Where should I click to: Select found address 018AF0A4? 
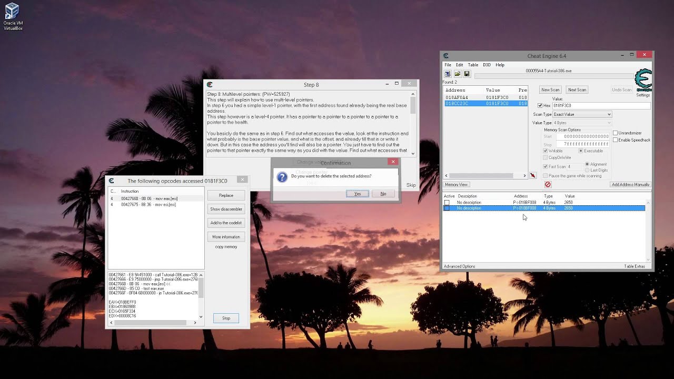pos(485,97)
